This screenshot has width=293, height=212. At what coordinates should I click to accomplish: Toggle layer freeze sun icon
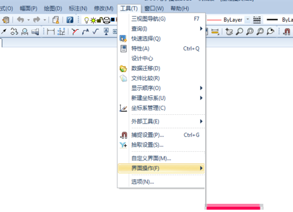click(93, 20)
